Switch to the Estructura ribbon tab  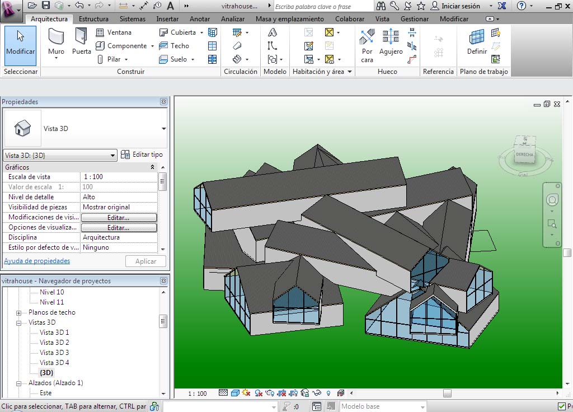pos(93,19)
